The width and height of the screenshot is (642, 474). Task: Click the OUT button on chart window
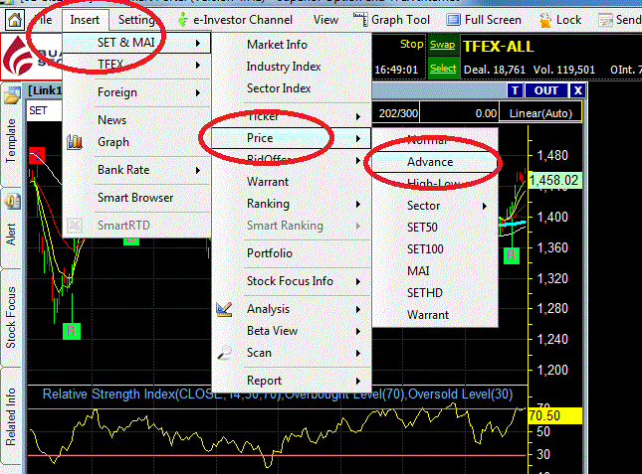click(x=545, y=90)
